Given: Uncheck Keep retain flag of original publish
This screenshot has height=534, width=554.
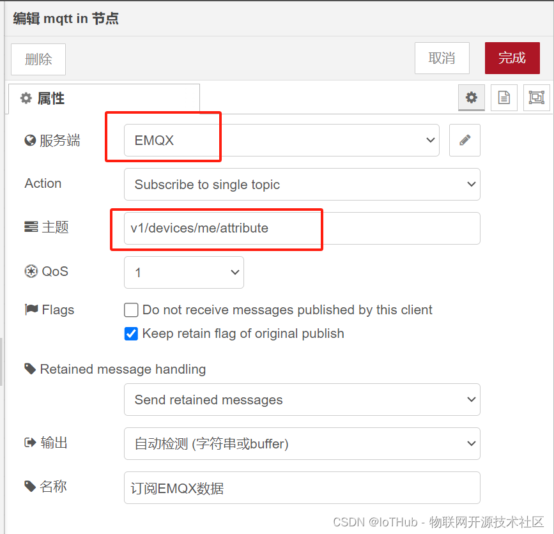Looking at the screenshot, I should tap(131, 333).
